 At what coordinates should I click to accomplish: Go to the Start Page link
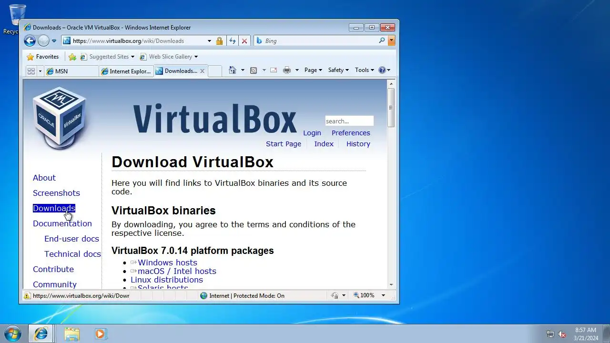pos(284,144)
